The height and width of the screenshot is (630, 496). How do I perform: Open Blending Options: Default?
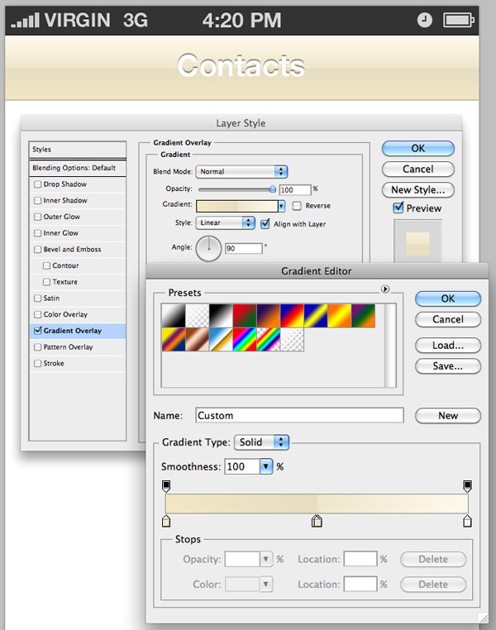(78, 168)
